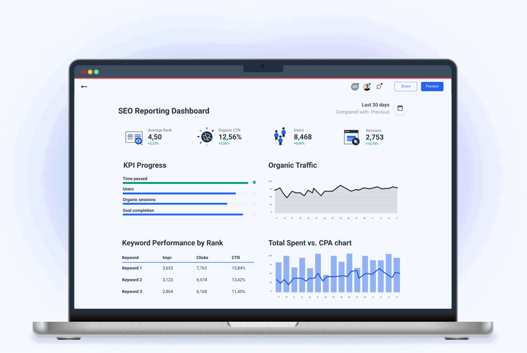Open the Sessions browser-cursor icon
The height and width of the screenshot is (353, 527).
(x=350, y=136)
